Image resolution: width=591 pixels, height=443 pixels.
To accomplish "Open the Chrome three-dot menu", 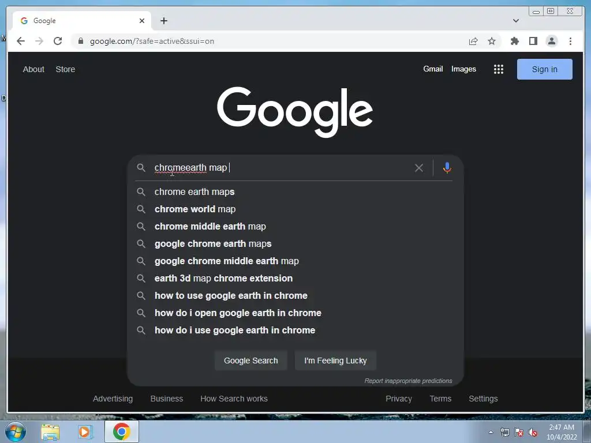I will pyautogui.click(x=570, y=41).
